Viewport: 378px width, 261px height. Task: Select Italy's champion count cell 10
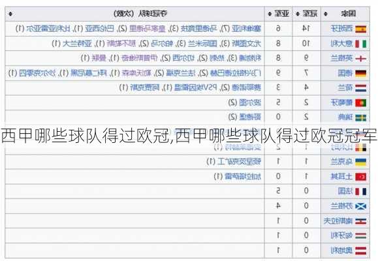point(306,44)
